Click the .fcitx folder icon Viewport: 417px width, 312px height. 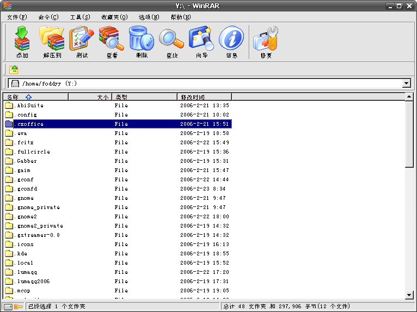pos(9,142)
